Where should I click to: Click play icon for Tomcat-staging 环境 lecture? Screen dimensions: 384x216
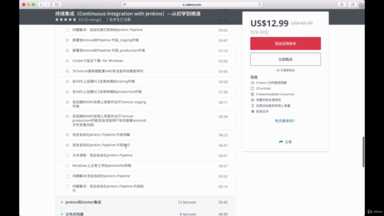[67, 102]
